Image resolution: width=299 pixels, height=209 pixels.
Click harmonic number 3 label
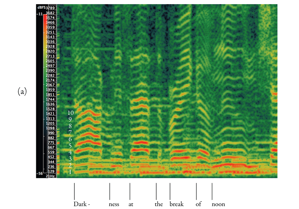coord(70,159)
